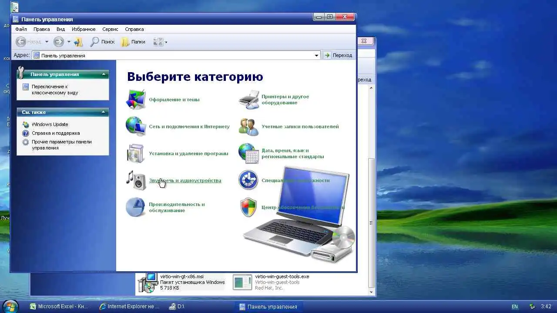
Task: Select the virtio-win-guest-tools.exe file name
Action: [x=282, y=276]
